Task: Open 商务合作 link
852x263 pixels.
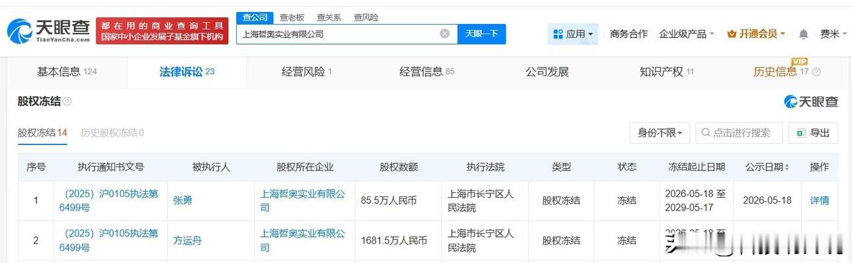Action: pyautogui.click(x=628, y=34)
